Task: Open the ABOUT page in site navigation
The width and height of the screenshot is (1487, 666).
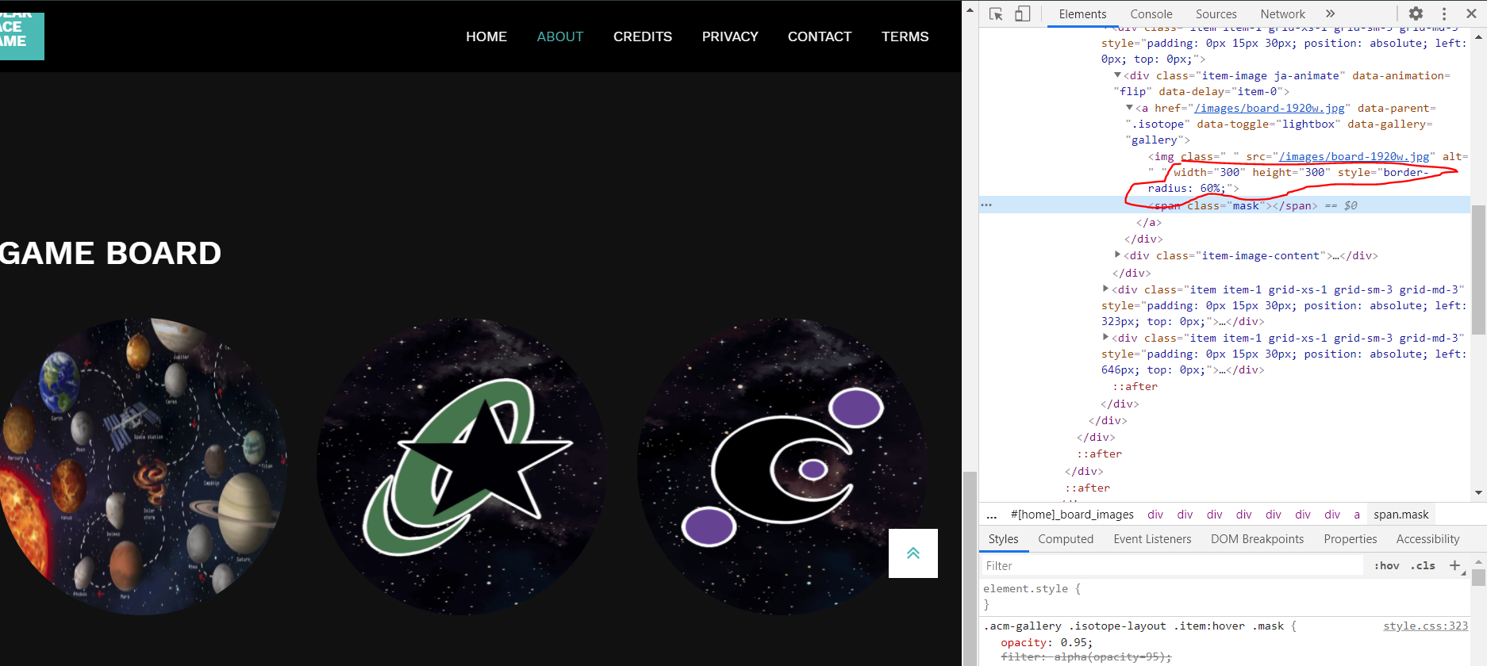Action: [560, 36]
